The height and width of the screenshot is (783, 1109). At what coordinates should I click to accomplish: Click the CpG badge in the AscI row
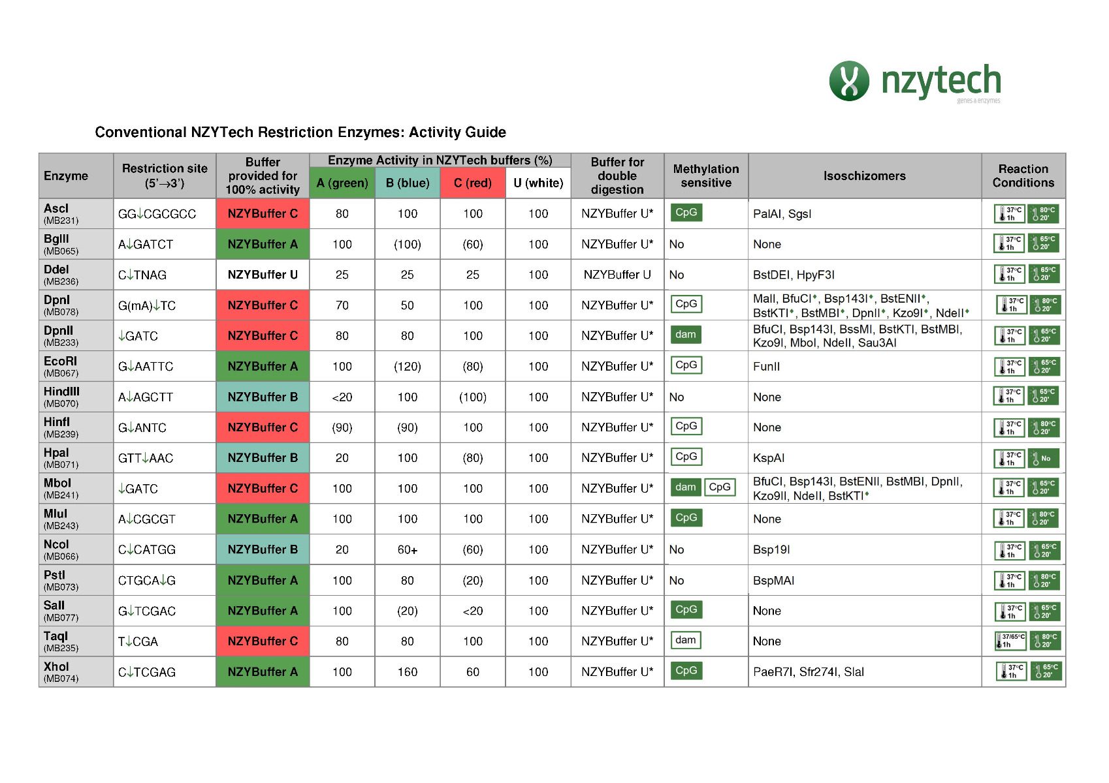686,212
